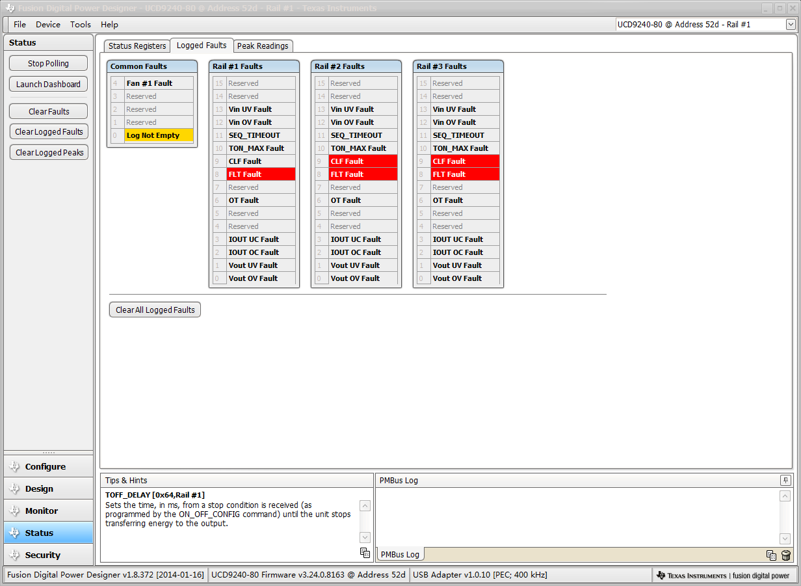Screen dimensions: 801x586
Task: Click Vout OV Fault in Rail #3
Action: pos(465,278)
